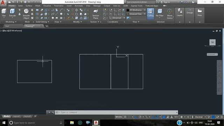Click the ViewCube TOP face
Viewport: 224px width, 126px height.
(212, 42)
